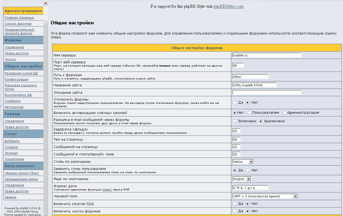This screenshot has width=343, height=216.
Task: Select "Да" for Включить чистку форумов
Action: pos(235,211)
